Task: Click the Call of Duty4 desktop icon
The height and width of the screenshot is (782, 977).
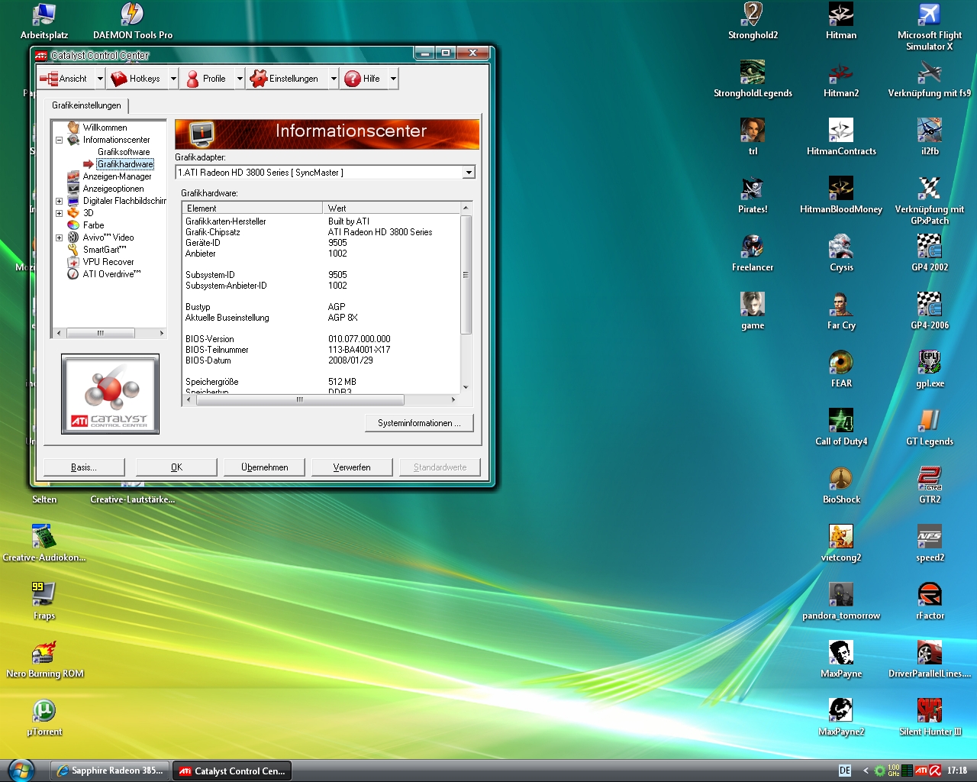Action: 841,428
